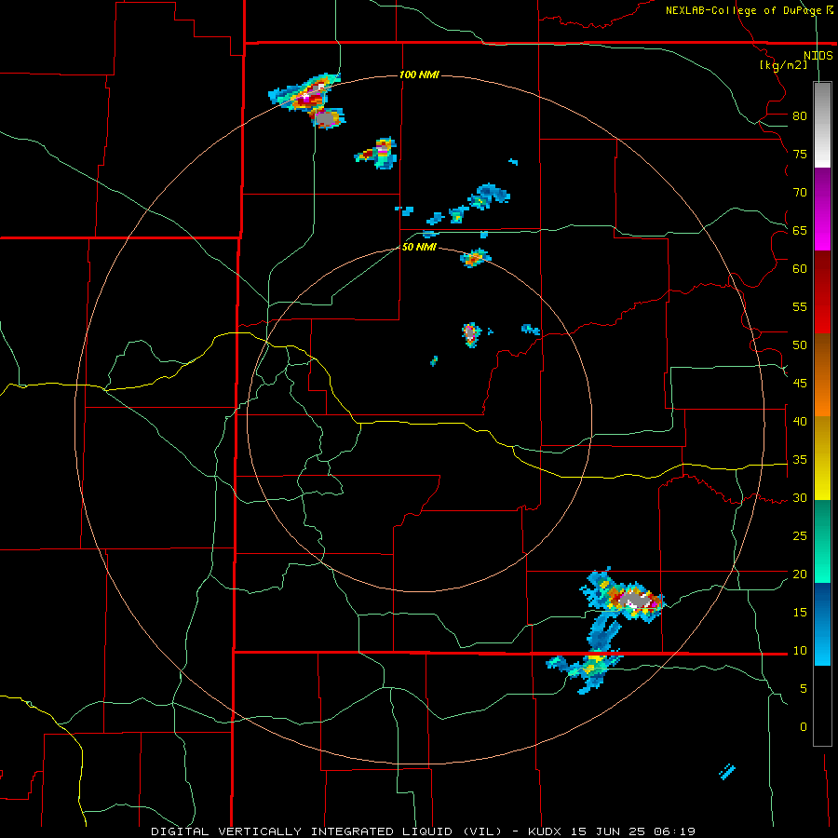Click the scale value 70
The height and width of the screenshot is (838, 838).
800,193
